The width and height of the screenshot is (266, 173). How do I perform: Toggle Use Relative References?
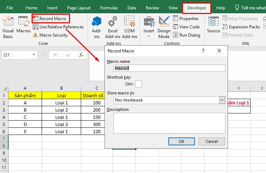pyautogui.click(x=58, y=27)
